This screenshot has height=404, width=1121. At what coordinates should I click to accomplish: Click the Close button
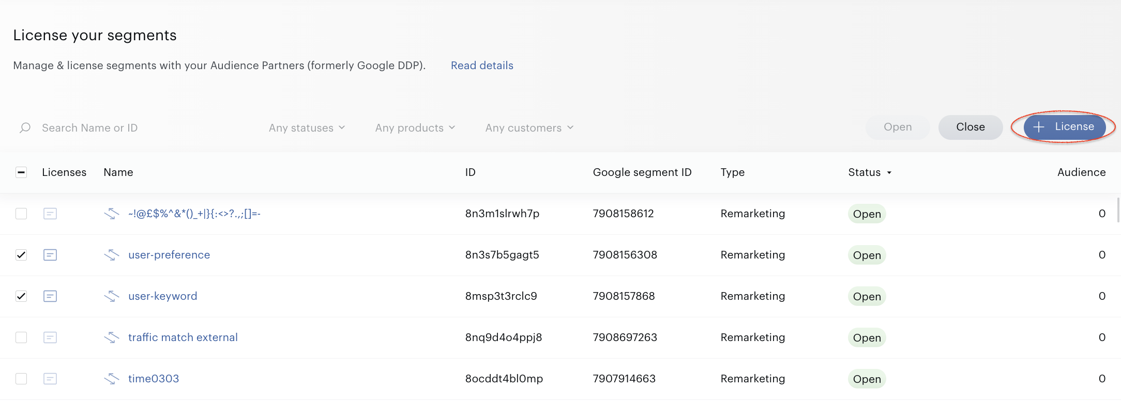[971, 127]
